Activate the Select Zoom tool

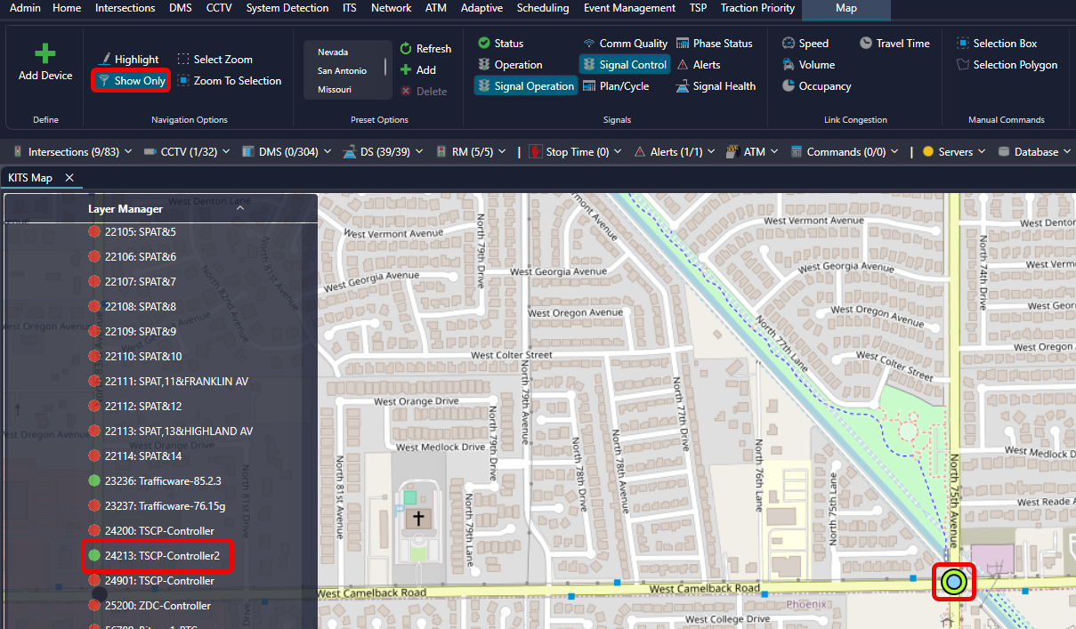(x=214, y=60)
